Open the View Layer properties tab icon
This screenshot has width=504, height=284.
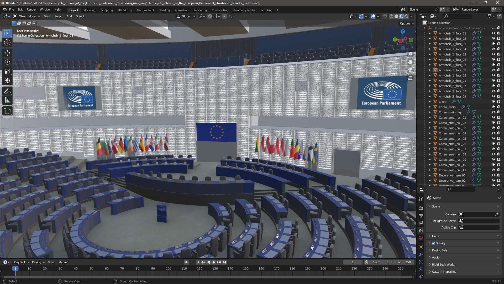pyautogui.click(x=421, y=223)
